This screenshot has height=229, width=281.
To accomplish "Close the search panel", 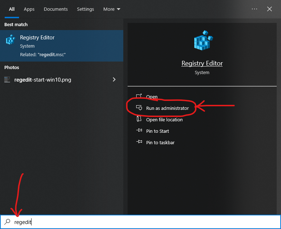I will click(x=270, y=9).
